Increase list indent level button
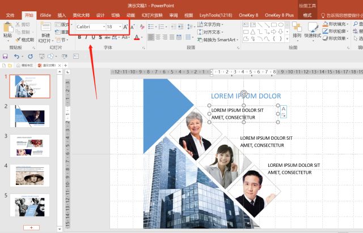The image size is (363, 233). coord(180,27)
